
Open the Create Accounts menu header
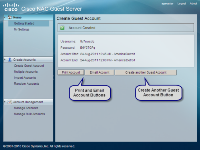point(28,60)
